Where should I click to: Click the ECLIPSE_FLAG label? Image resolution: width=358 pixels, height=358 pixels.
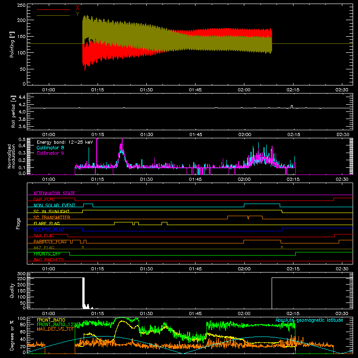pos(49,230)
